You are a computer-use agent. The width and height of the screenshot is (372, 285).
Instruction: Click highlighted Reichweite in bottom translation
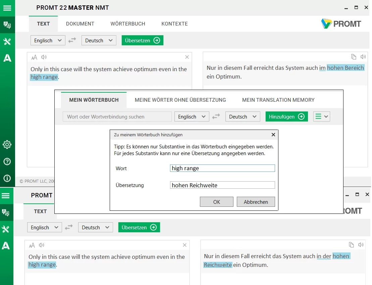218,265
